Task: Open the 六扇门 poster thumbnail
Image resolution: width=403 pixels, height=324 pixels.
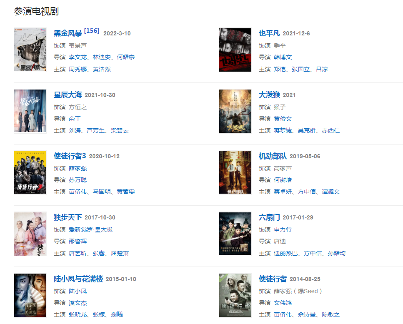Action: tap(235, 234)
